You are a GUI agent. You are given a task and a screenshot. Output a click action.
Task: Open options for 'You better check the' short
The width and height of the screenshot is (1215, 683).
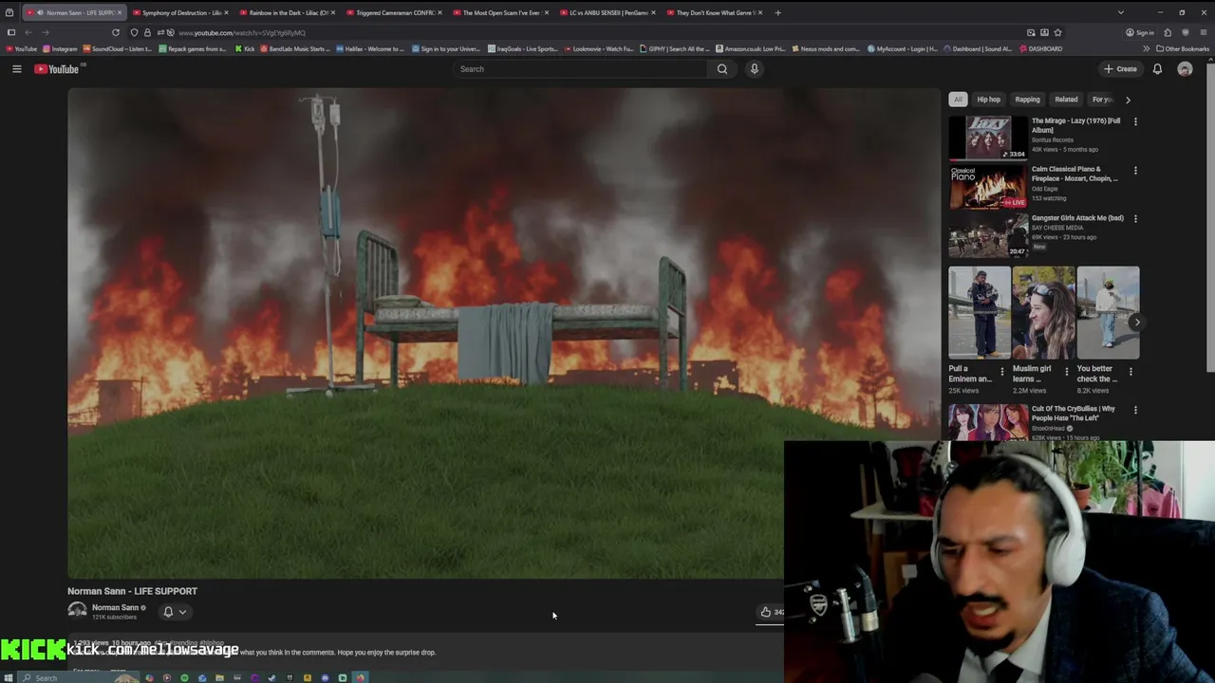tap(1131, 372)
